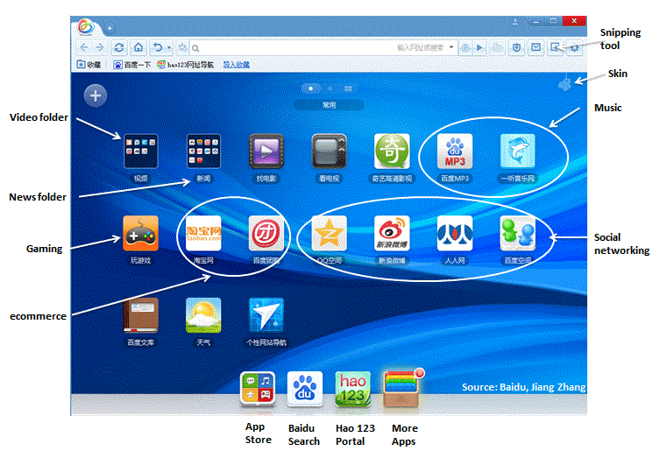Go back with the back arrow
Screen dimensions: 653x458
[x=84, y=47]
